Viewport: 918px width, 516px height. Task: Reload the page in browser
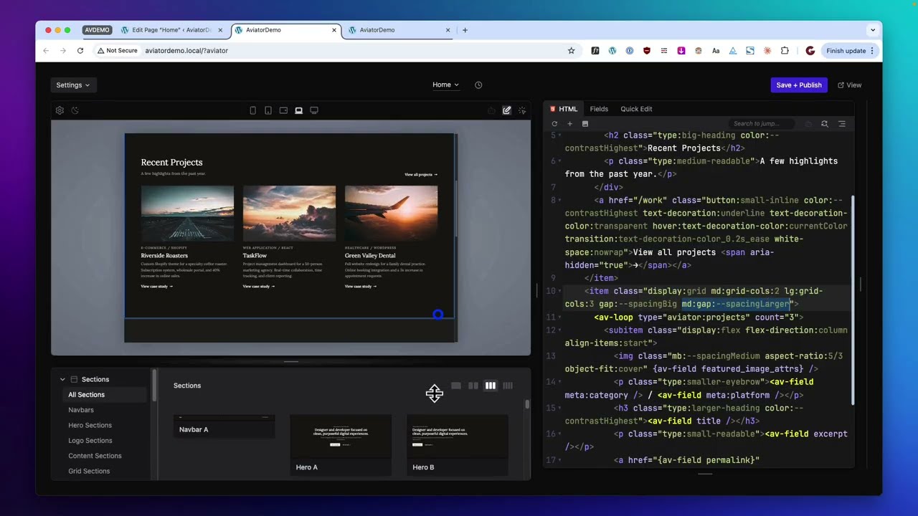coord(80,51)
